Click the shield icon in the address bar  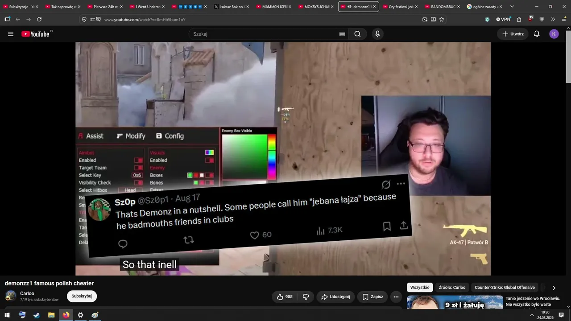coord(84,20)
